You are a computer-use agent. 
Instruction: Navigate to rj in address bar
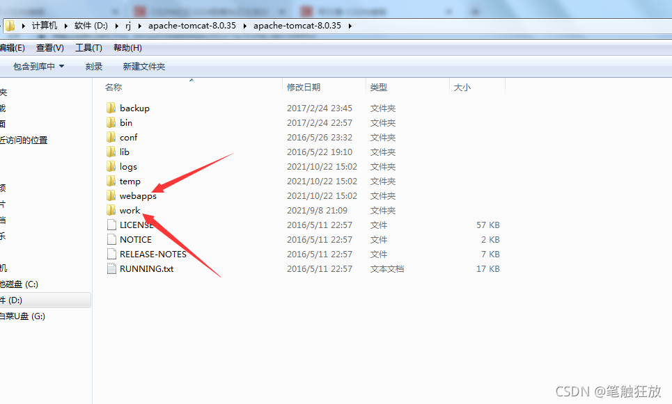pos(128,26)
